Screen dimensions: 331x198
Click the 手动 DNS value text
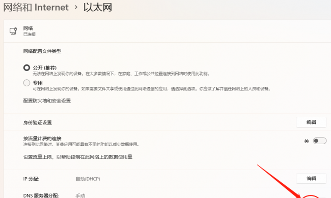pyautogui.click(x=80, y=195)
